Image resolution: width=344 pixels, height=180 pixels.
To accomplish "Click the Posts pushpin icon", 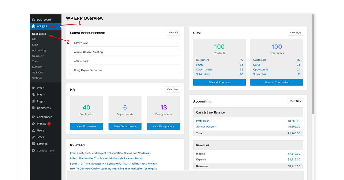I will click(x=34, y=88).
